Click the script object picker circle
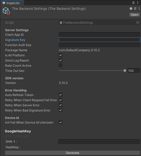 tap(137, 22)
